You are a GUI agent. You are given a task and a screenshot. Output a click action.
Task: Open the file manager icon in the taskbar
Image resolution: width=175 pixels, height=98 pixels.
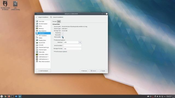click(x=16, y=96)
